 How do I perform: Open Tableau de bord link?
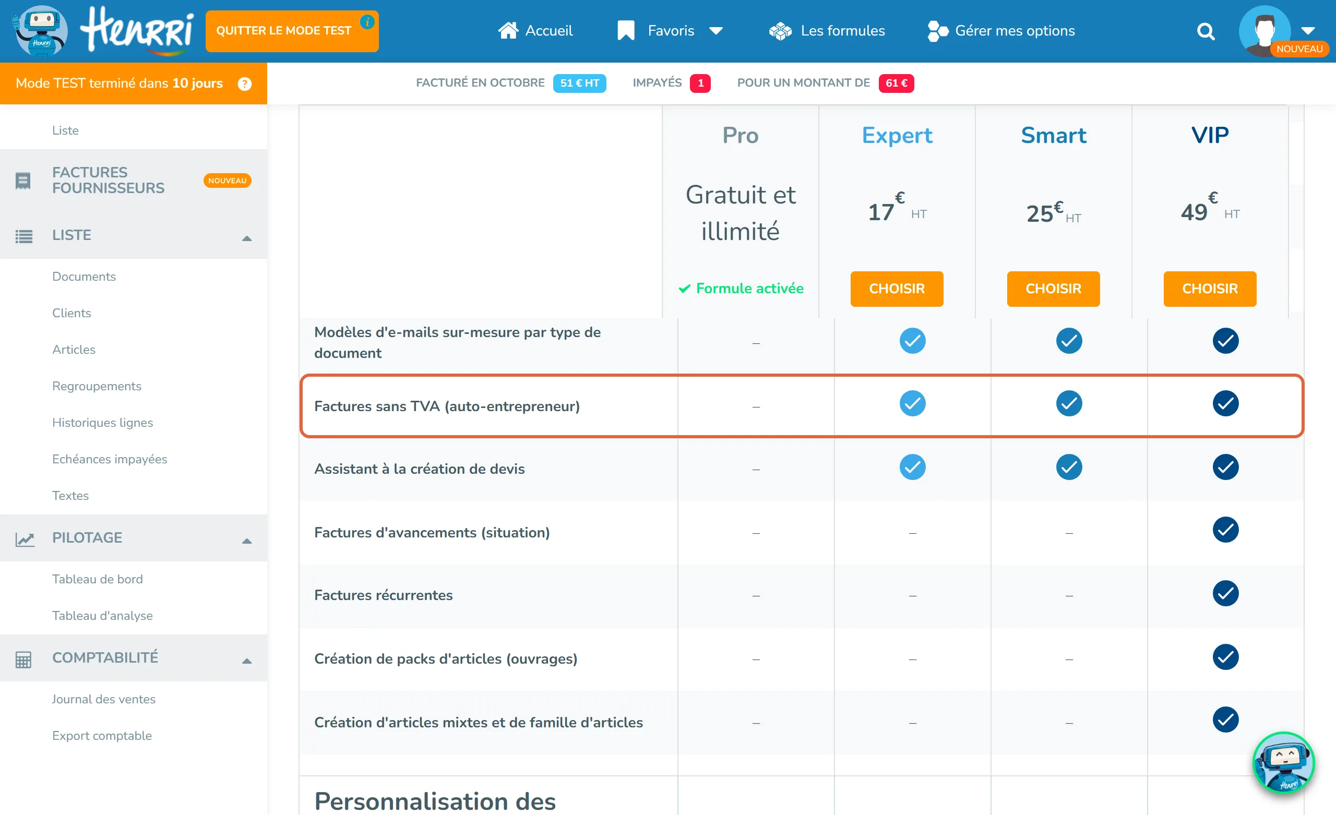coord(98,579)
